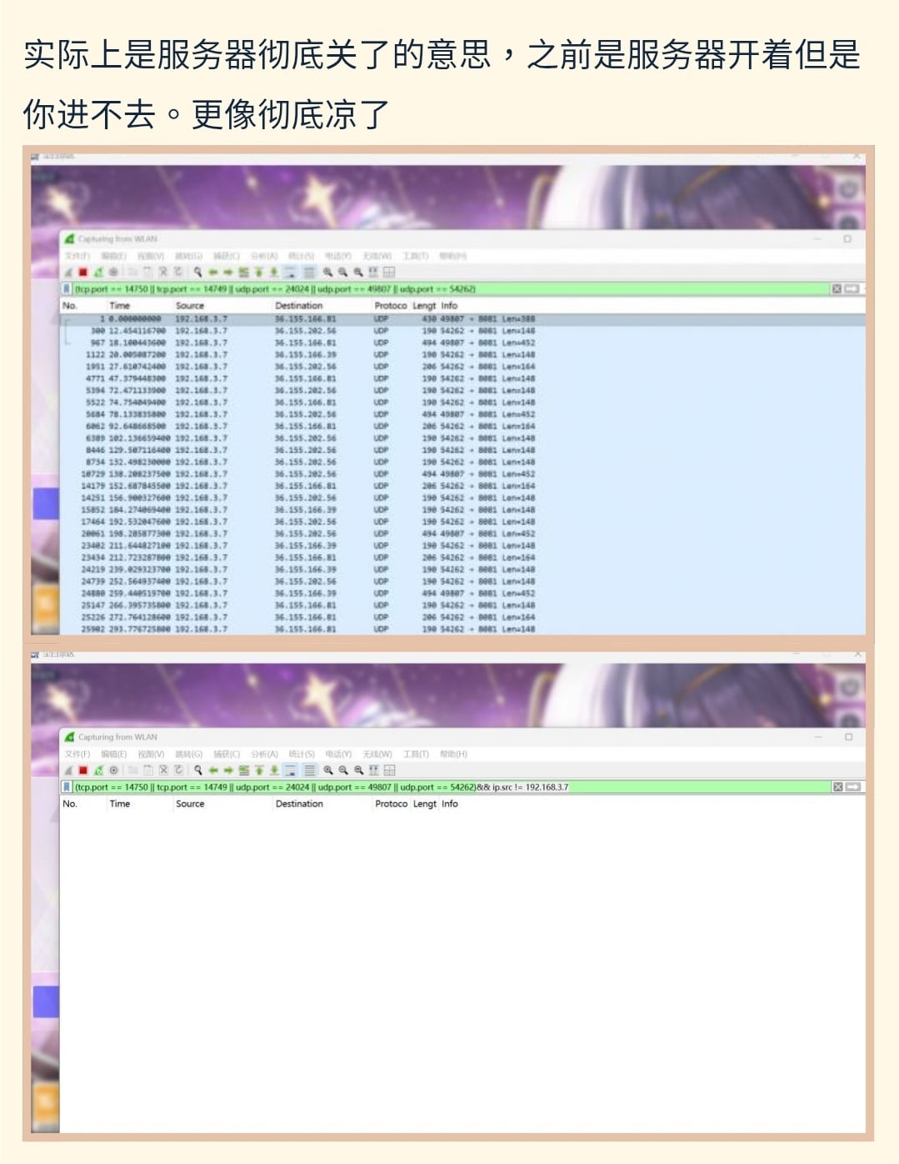
Task: Go to last packet in the UDP packet window
Action: [x=274, y=272]
